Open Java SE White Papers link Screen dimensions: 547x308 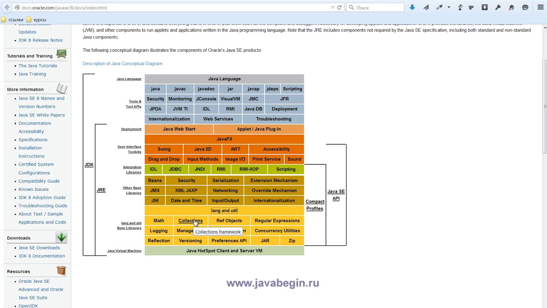(41, 115)
